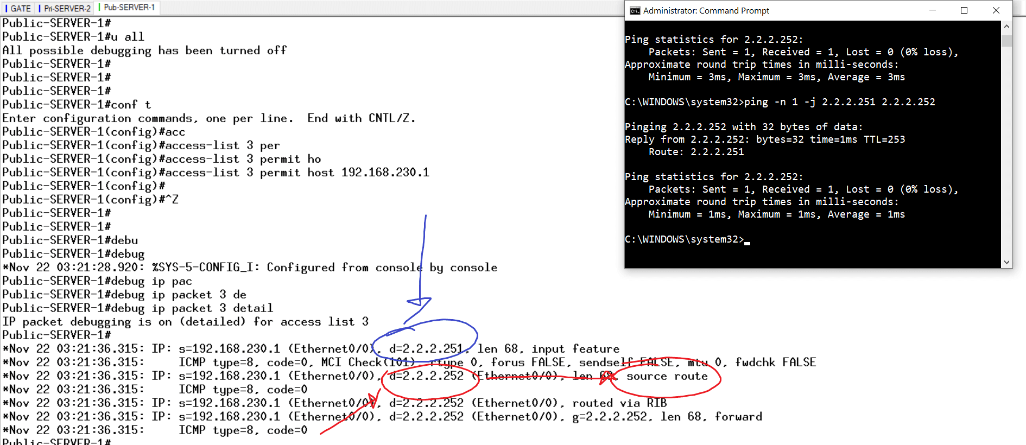
Task: Click the 'Route: 2.2.2.251' line
Action: pyautogui.click(x=696, y=152)
